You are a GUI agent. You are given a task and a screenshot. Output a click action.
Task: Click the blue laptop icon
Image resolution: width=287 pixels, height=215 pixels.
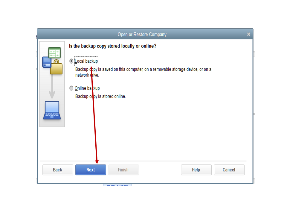(x=52, y=110)
